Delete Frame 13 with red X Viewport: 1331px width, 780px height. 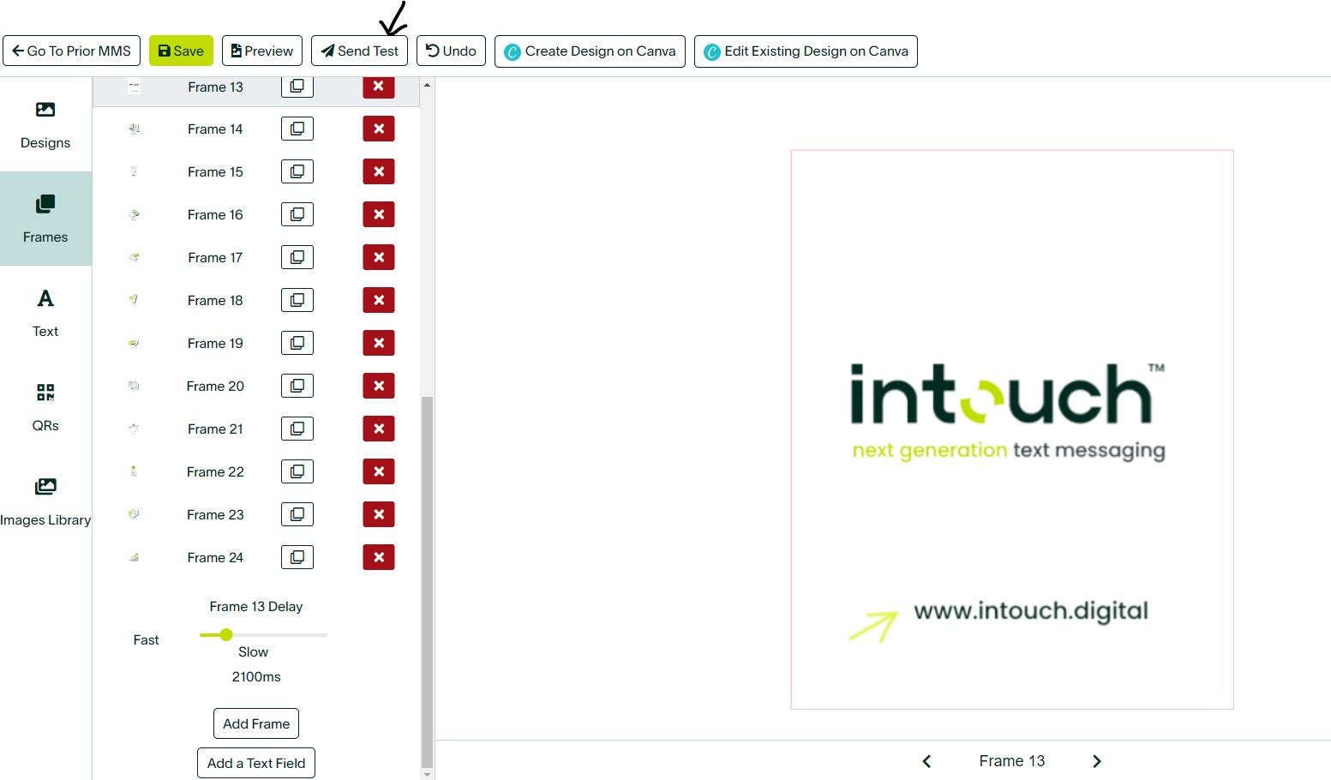point(379,87)
